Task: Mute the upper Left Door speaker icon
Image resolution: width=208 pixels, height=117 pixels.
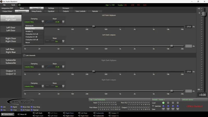Action: (x=49, y=113)
